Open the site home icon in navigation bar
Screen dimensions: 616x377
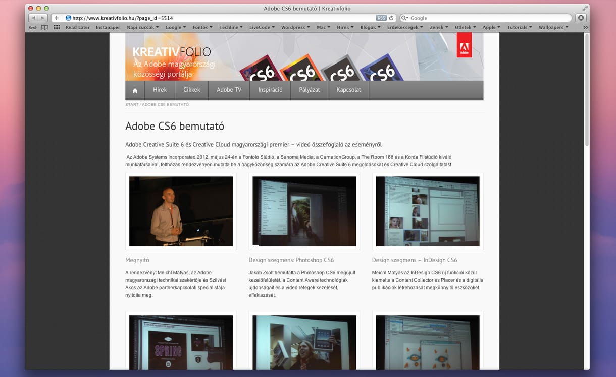tap(135, 90)
